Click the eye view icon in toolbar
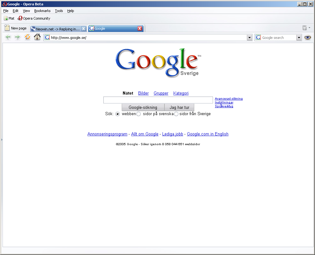The height and width of the screenshot is (255, 315). [308, 37]
